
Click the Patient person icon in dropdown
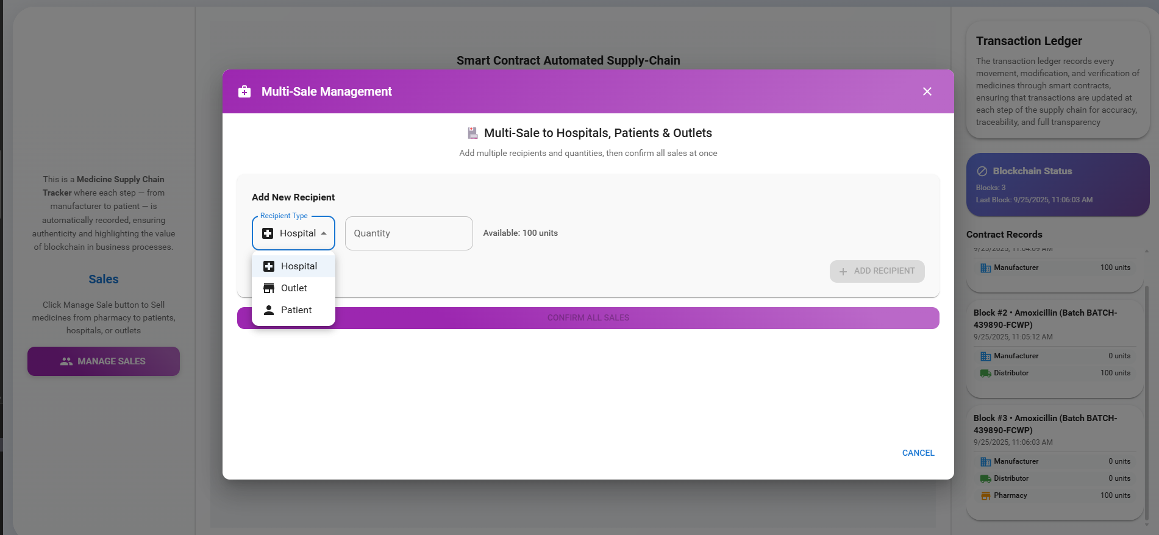pyautogui.click(x=269, y=310)
